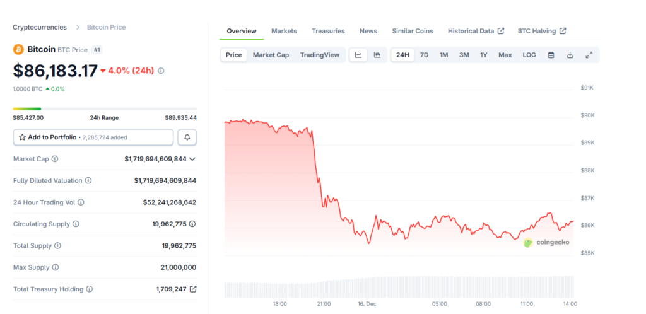Open the calendar date picker icon
Viewport: 646px width, 314px height.
tap(551, 55)
